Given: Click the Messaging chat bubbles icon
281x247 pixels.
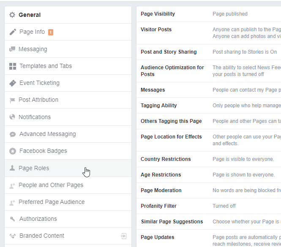Looking at the screenshot, I should [12, 49].
